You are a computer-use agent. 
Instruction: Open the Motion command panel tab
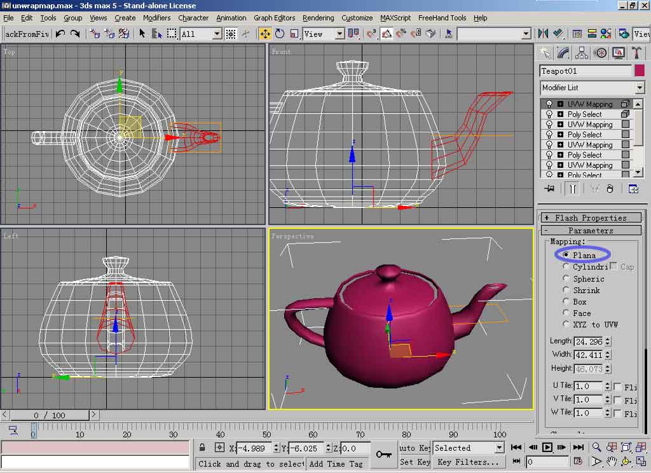(x=600, y=53)
